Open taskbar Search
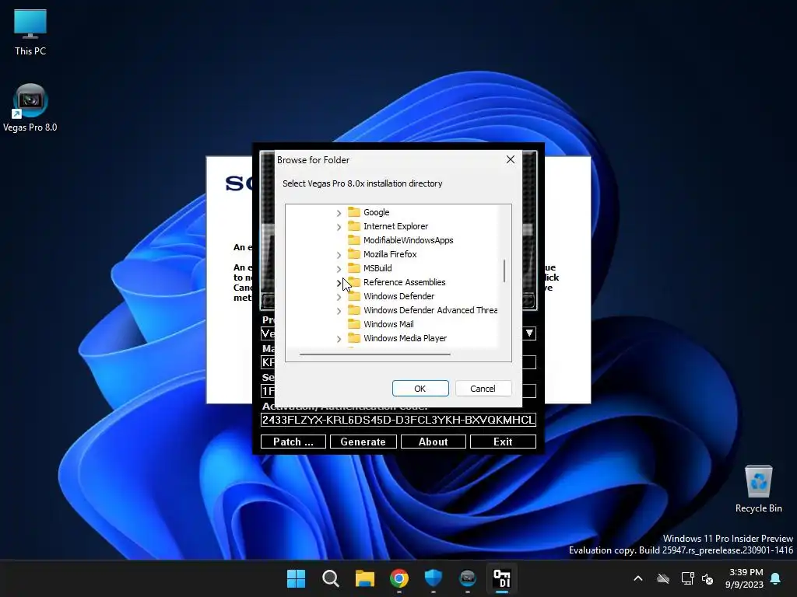This screenshot has width=797, height=597. click(x=330, y=578)
